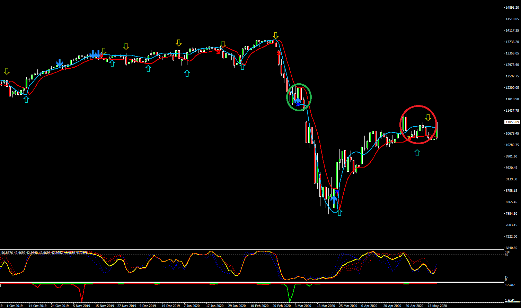Click the 1 Oct 2019 date label
521x308 pixels.
pyautogui.click(x=15, y=306)
